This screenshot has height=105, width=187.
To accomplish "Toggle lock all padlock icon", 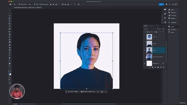I will (156, 32).
